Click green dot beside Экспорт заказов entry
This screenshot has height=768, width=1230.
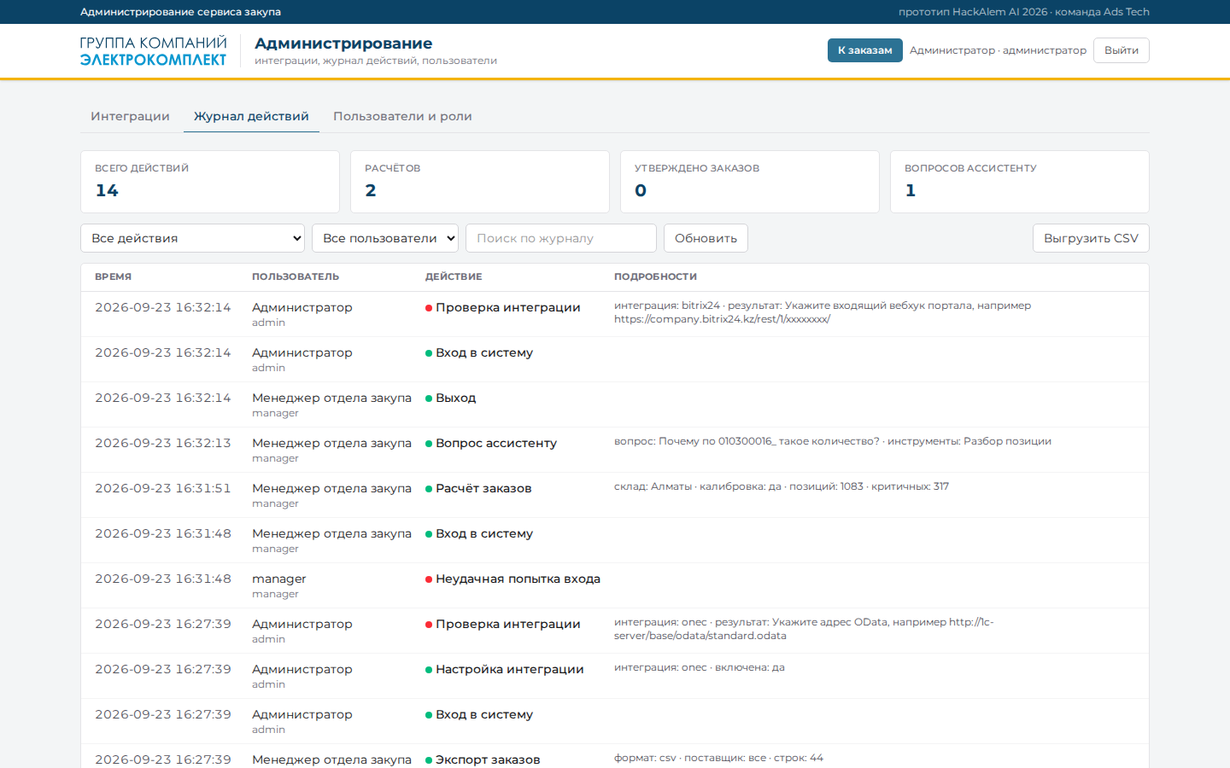click(429, 760)
